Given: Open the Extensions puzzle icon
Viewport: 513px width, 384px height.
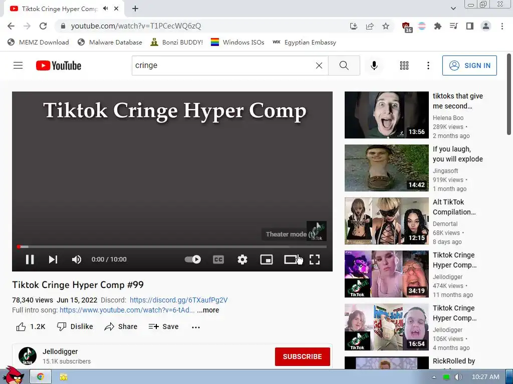Looking at the screenshot, I should pos(437,26).
